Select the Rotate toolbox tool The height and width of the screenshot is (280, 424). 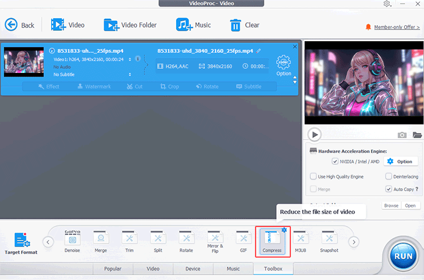[x=186, y=241]
